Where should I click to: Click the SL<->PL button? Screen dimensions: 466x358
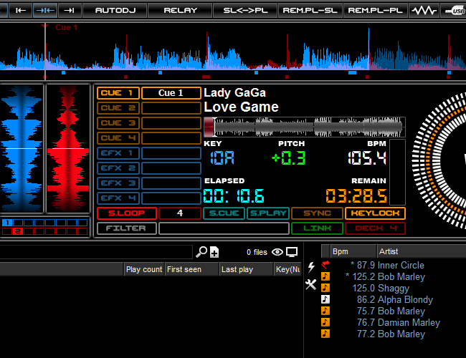point(245,11)
